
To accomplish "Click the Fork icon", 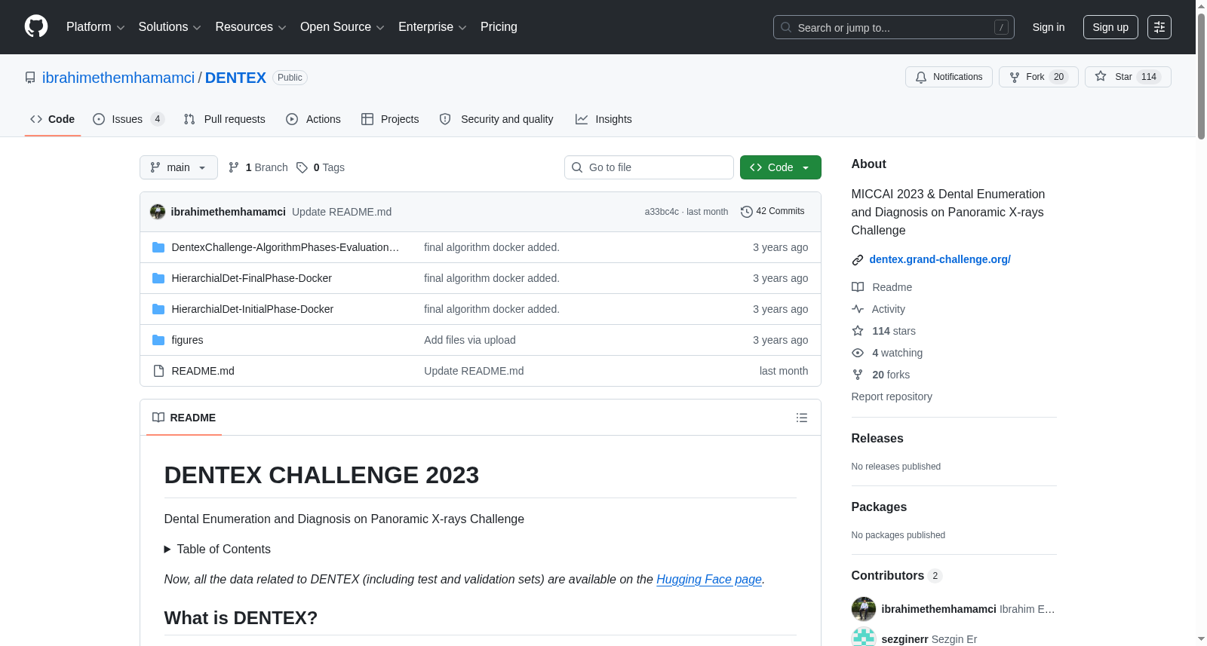I will (1015, 77).
